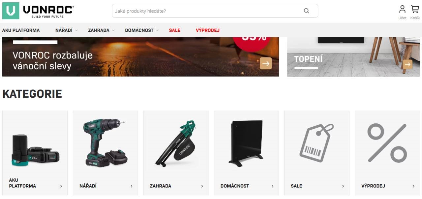Open AKU PLATFORMA in the navigation bar
The image size is (422, 199).
tap(21, 30)
